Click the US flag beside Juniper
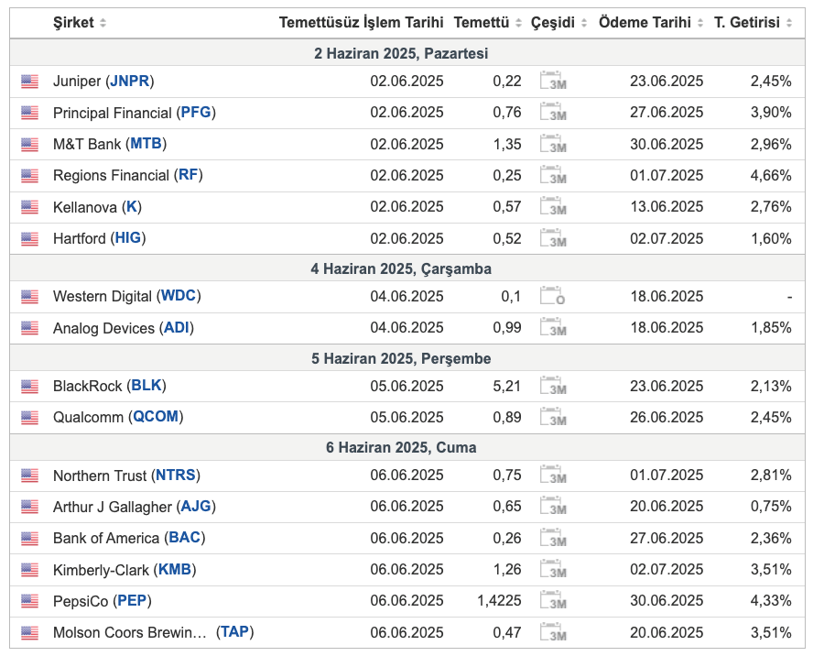The image size is (813, 656). pyautogui.click(x=29, y=82)
